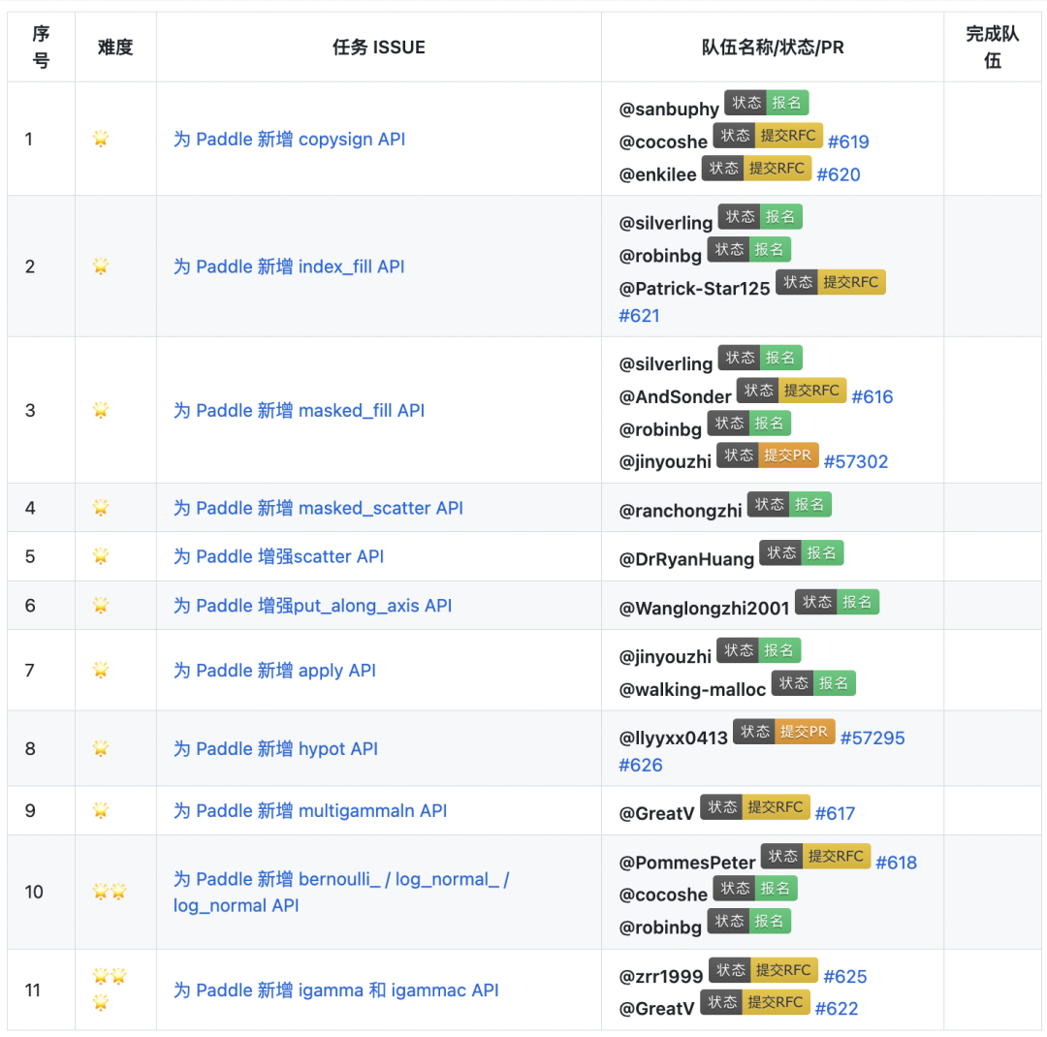The image size is (1047, 1037).
Task: Follow PR link #616
Action: (872, 396)
